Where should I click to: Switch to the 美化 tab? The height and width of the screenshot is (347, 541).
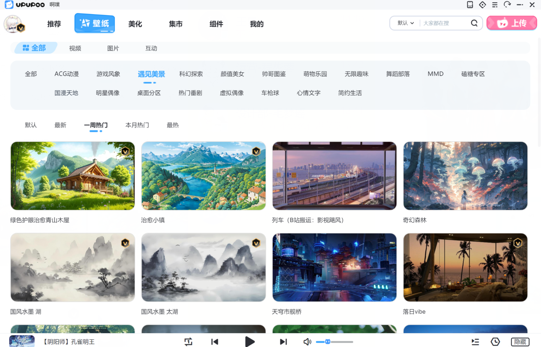(x=135, y=24)
